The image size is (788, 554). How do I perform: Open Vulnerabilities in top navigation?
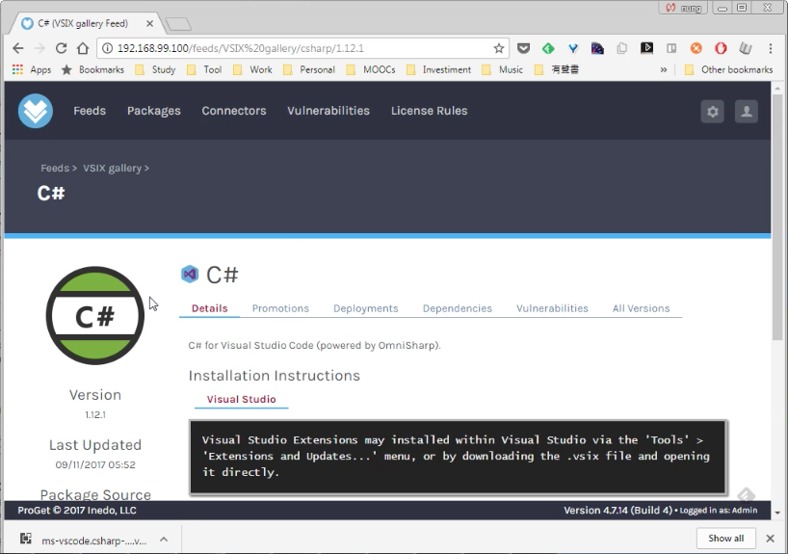click(328, 111)
